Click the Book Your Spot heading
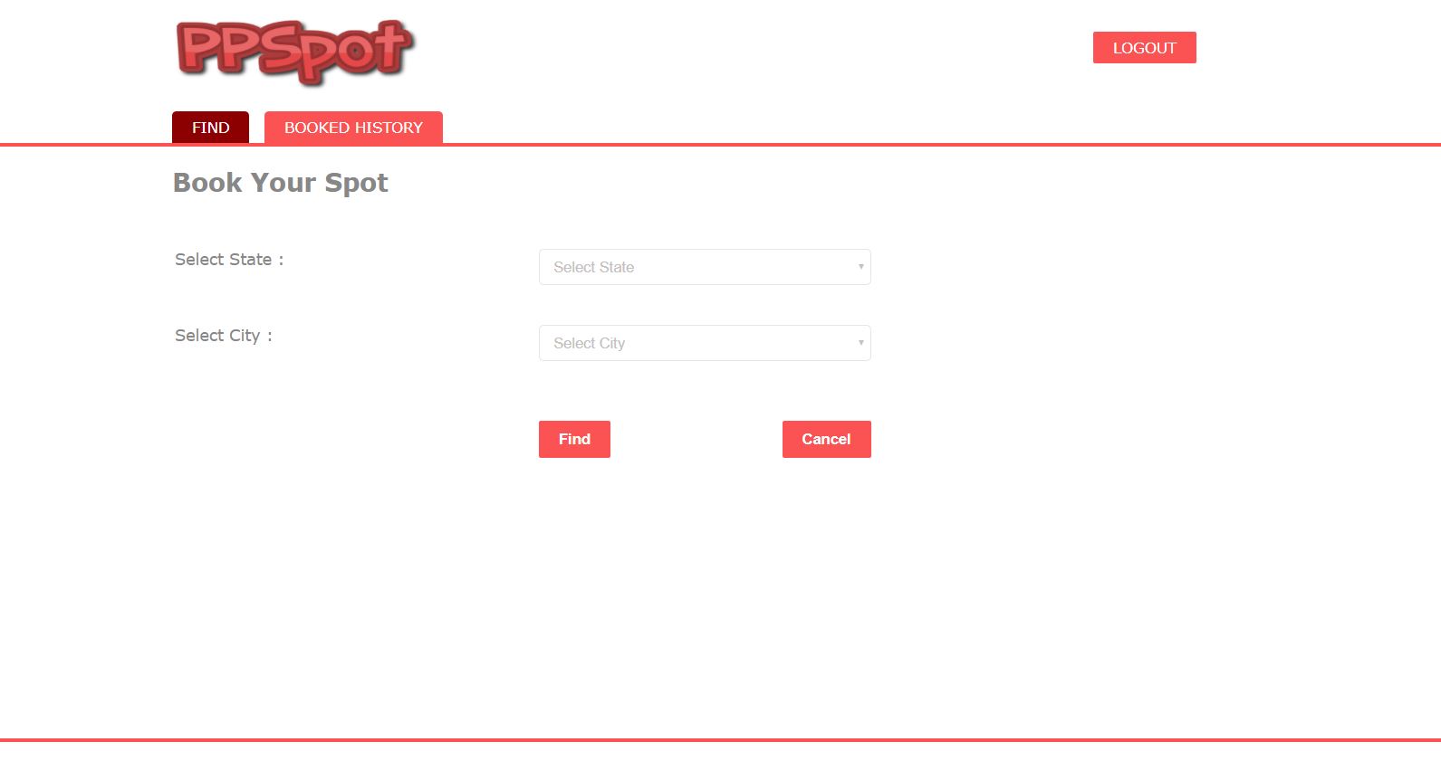1441x761 pixels. [280, 183]
